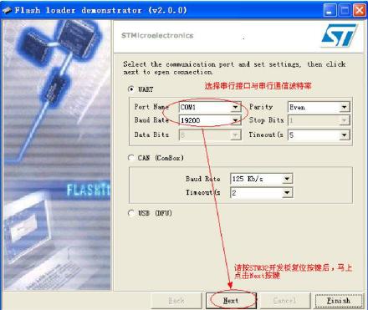This screenshot has width=368, height=310.
Task: Expand the UART Baud Rate 19200 dropdown
Action: coord(210,120)
